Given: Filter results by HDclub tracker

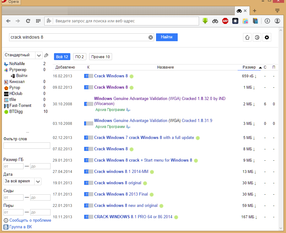Looking at the screenshot, I should tap(16, 94).
